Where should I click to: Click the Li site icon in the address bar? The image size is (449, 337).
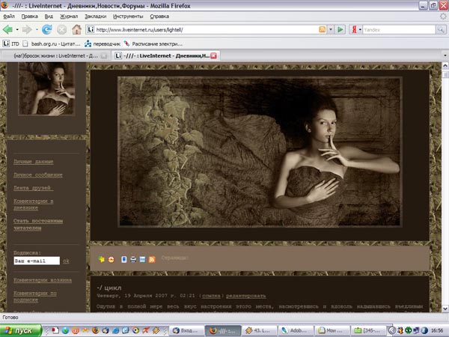tap(91, 29)
